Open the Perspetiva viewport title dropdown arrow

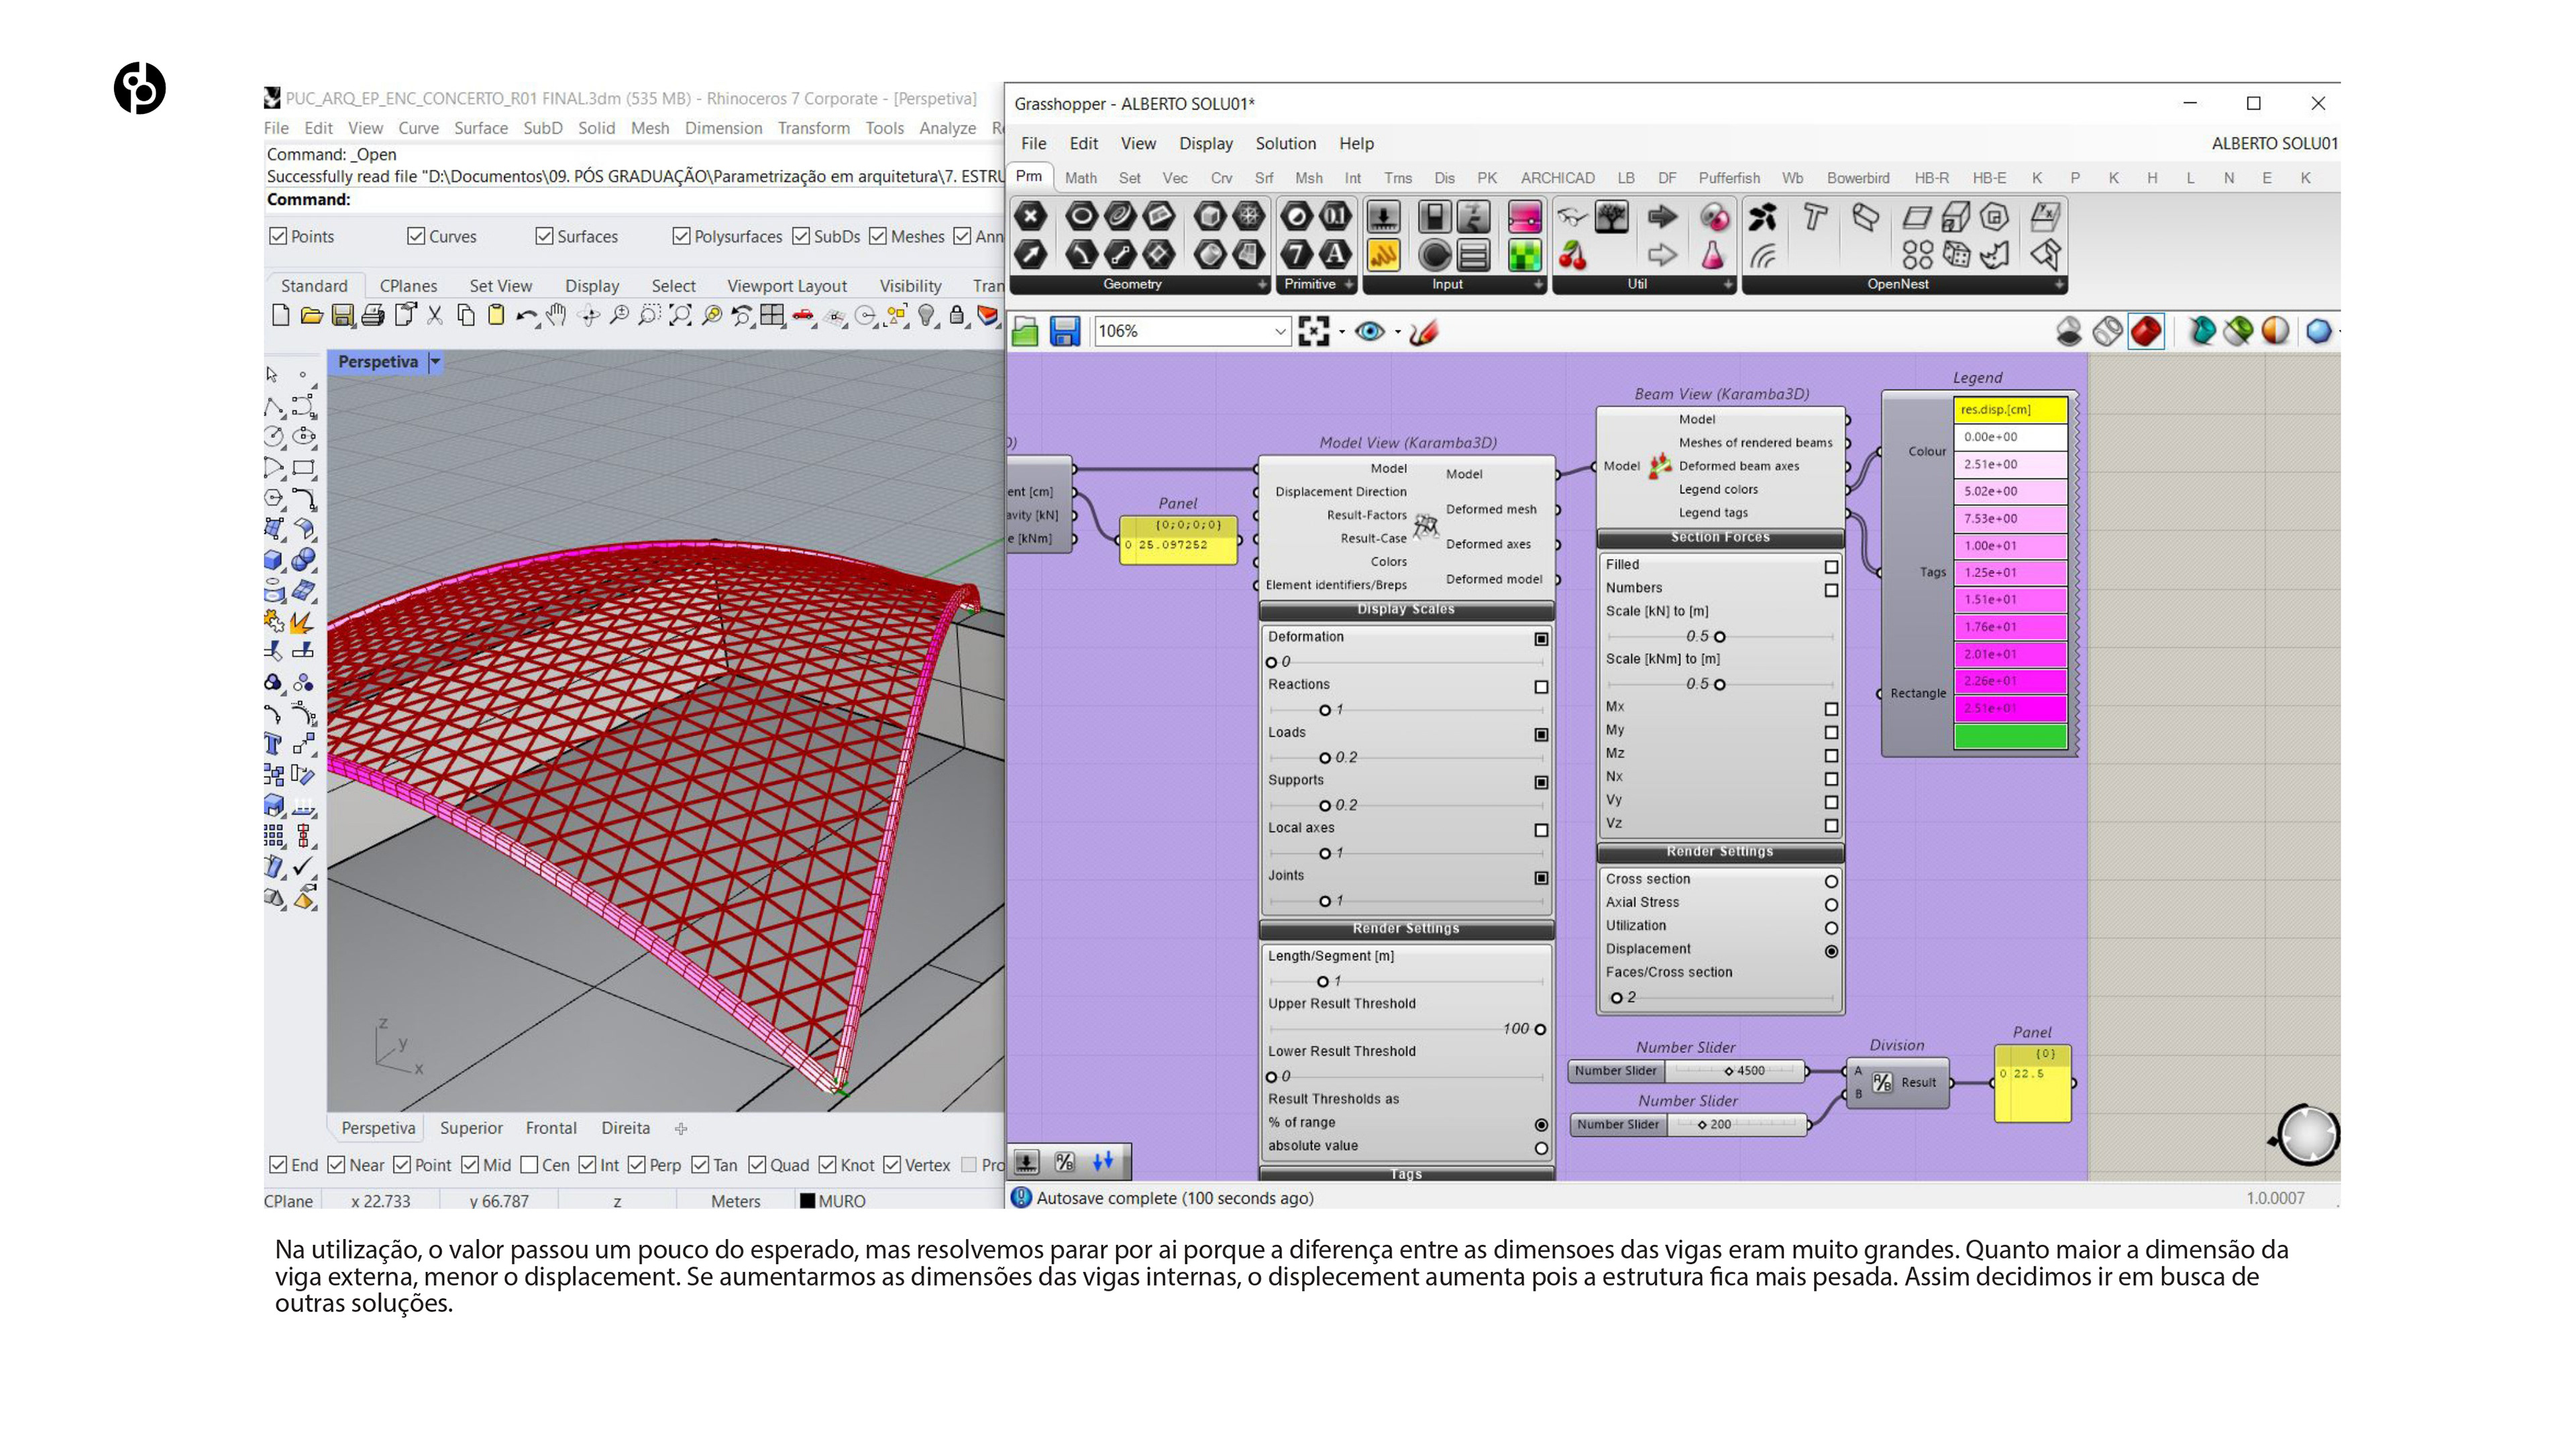pyautogui.click(x=435, y=362)
